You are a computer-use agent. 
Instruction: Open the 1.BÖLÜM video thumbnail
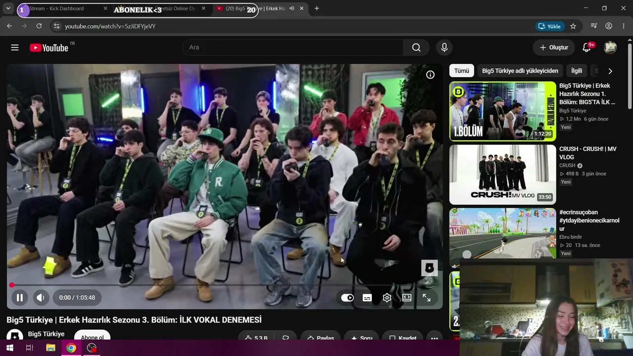coord(502,111)
